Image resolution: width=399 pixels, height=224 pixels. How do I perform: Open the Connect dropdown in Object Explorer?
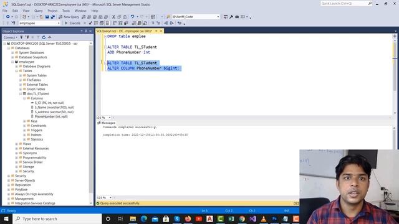coord(11,37)
